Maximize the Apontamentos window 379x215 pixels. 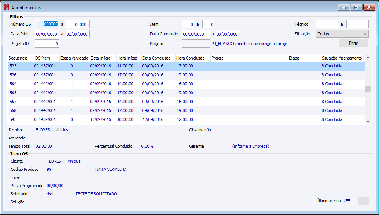click(x=356, y=7)
